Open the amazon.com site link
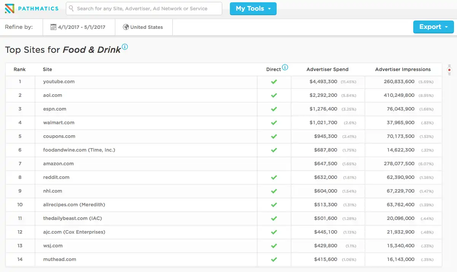 pyautogui.click(x=59, y=164)
